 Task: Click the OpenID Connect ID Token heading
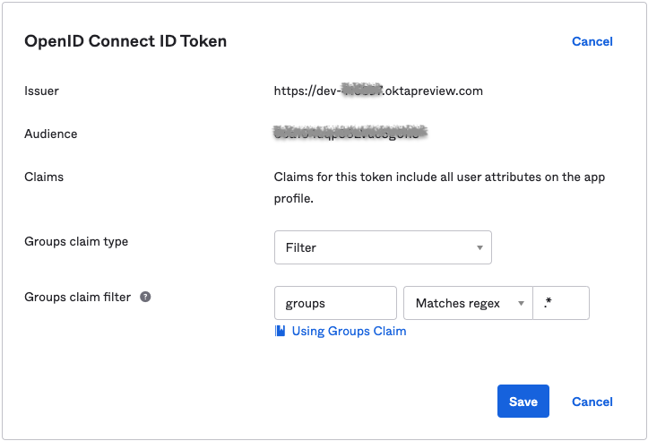tap(125, 41)
